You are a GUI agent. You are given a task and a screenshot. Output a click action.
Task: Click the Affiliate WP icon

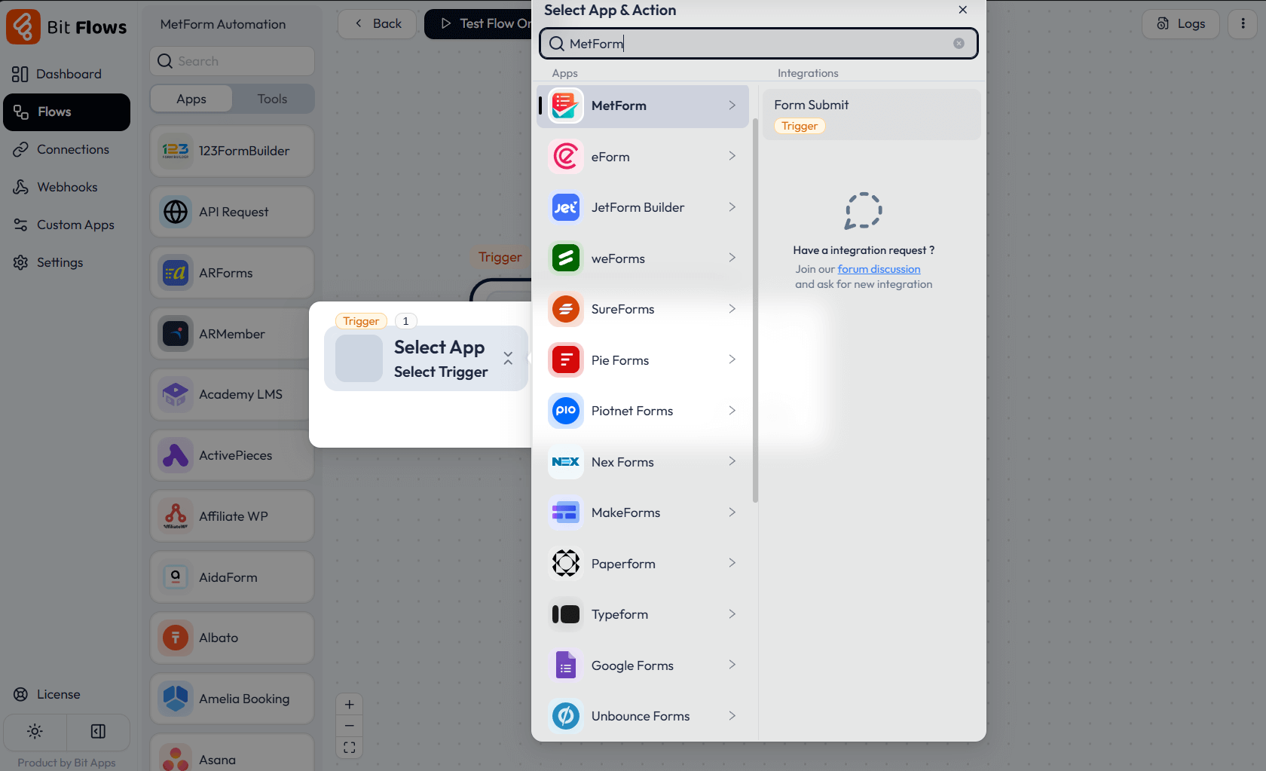point(176,516)
